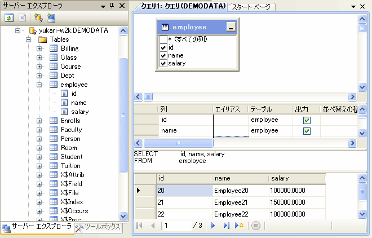Click the Refresh icon in Server Explorer toolbar
Image resolution: width=372 pixels, height=238 pixels.
[x=9, y=18]
